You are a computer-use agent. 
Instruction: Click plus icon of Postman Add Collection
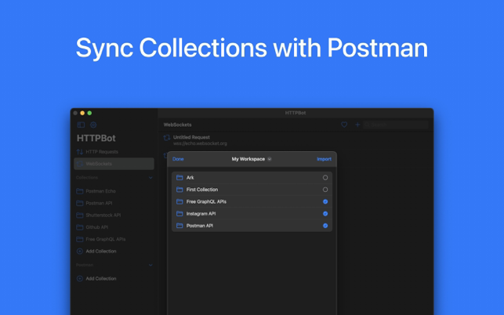point(80,279)
